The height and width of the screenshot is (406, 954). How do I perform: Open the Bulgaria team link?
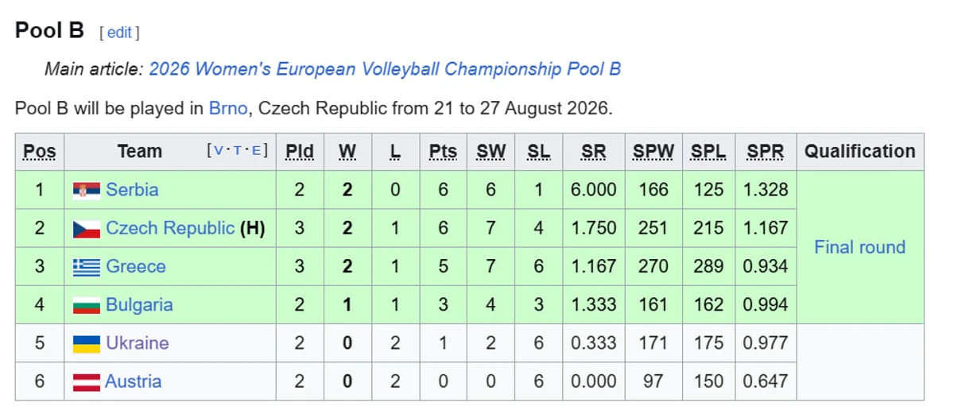139,305
